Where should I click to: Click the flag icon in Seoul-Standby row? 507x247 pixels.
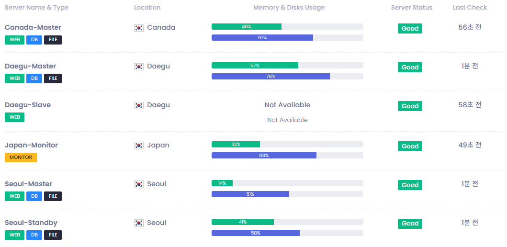coord(139,223)
